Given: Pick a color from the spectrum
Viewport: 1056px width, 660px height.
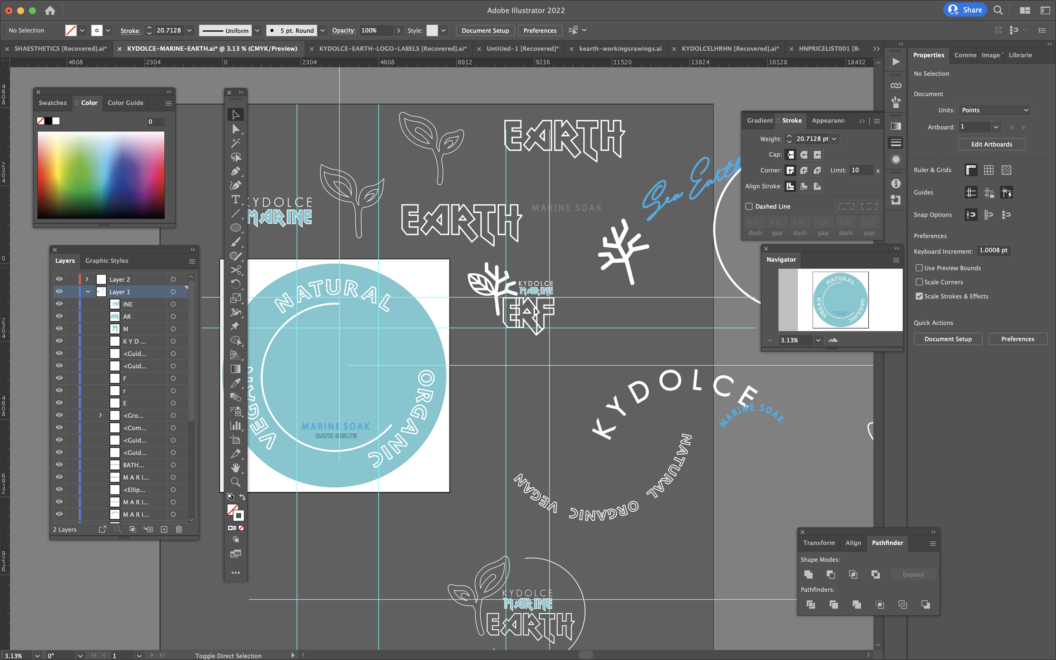Looking at the screenshot, I should tap(101, 175).
